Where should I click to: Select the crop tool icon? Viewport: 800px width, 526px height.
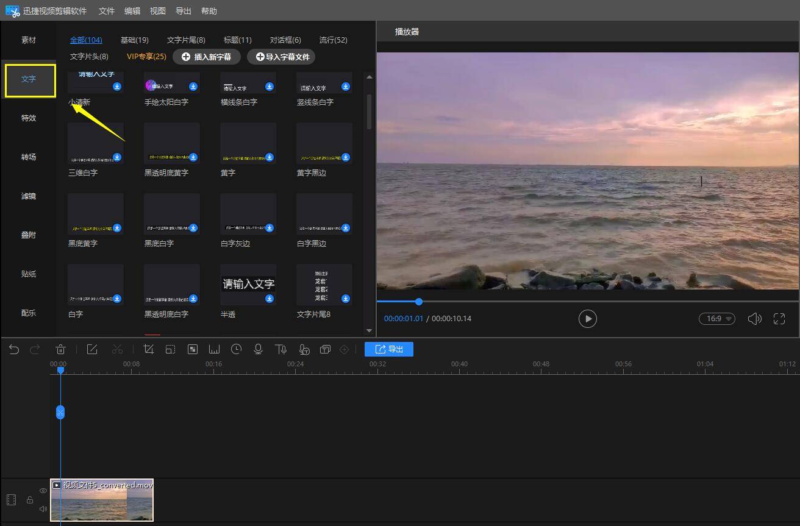(x=148, y=349)
